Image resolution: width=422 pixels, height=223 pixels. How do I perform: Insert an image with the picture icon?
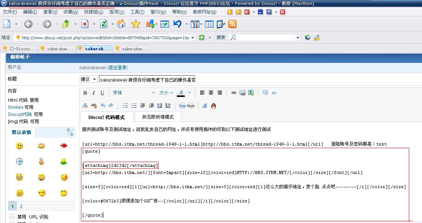pos(251,93)
